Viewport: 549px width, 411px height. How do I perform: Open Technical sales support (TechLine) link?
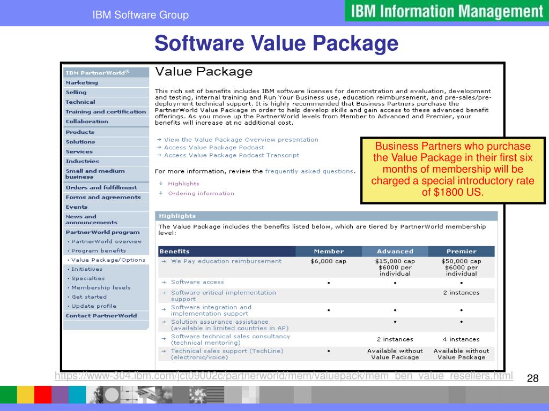(x=227, y=354)
